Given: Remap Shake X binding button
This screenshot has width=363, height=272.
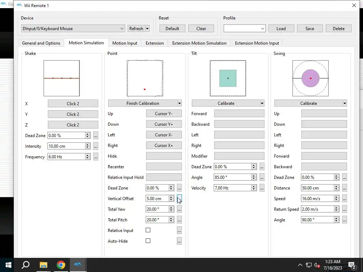Looking at the screenshot, I should [73, 104].
